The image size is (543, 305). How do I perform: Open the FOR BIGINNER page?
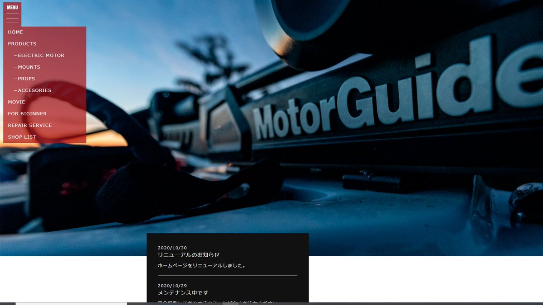27,114
